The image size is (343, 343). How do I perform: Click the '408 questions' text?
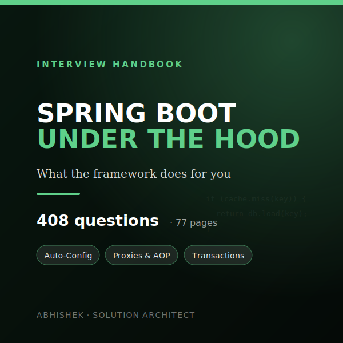tap(98, 221)
